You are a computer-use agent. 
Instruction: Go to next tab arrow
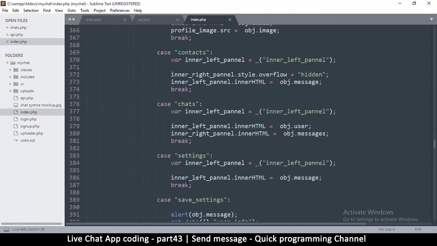[x=74, y=19]
